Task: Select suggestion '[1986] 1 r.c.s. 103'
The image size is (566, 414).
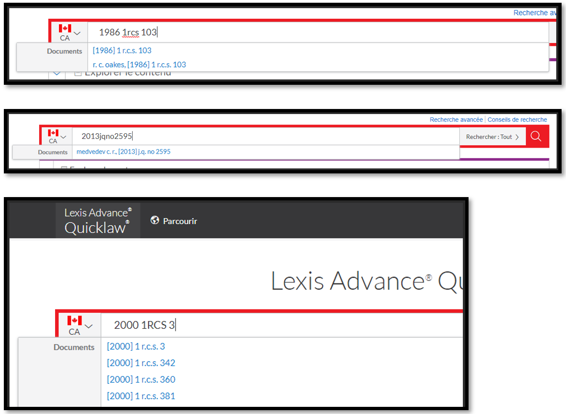Action: [122, 51]
